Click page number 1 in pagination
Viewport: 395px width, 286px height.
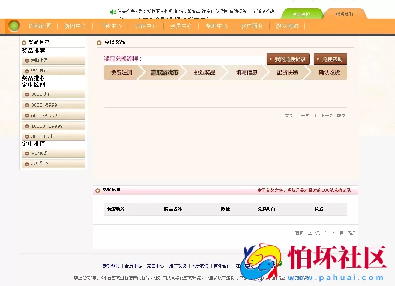[315, 115]
